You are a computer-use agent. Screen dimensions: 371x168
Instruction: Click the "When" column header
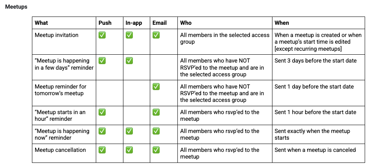[x=282, y=23]
